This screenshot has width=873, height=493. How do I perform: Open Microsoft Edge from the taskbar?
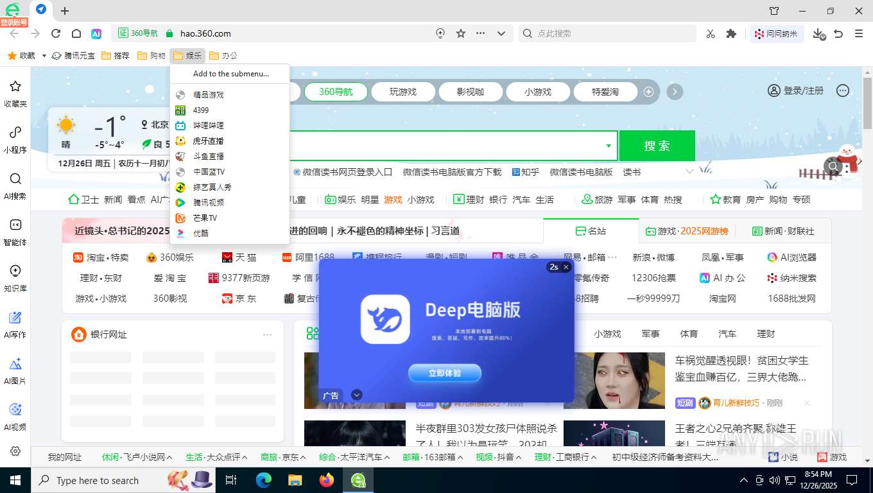click(x=264, y=480)
